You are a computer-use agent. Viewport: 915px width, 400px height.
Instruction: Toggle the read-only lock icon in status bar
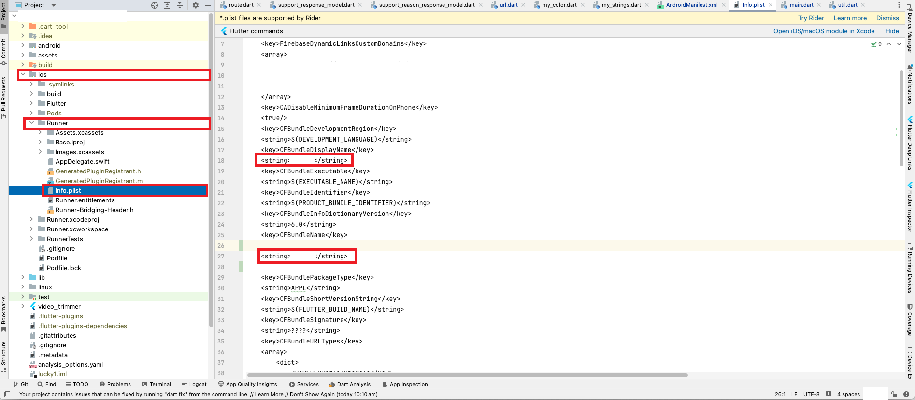894,394
